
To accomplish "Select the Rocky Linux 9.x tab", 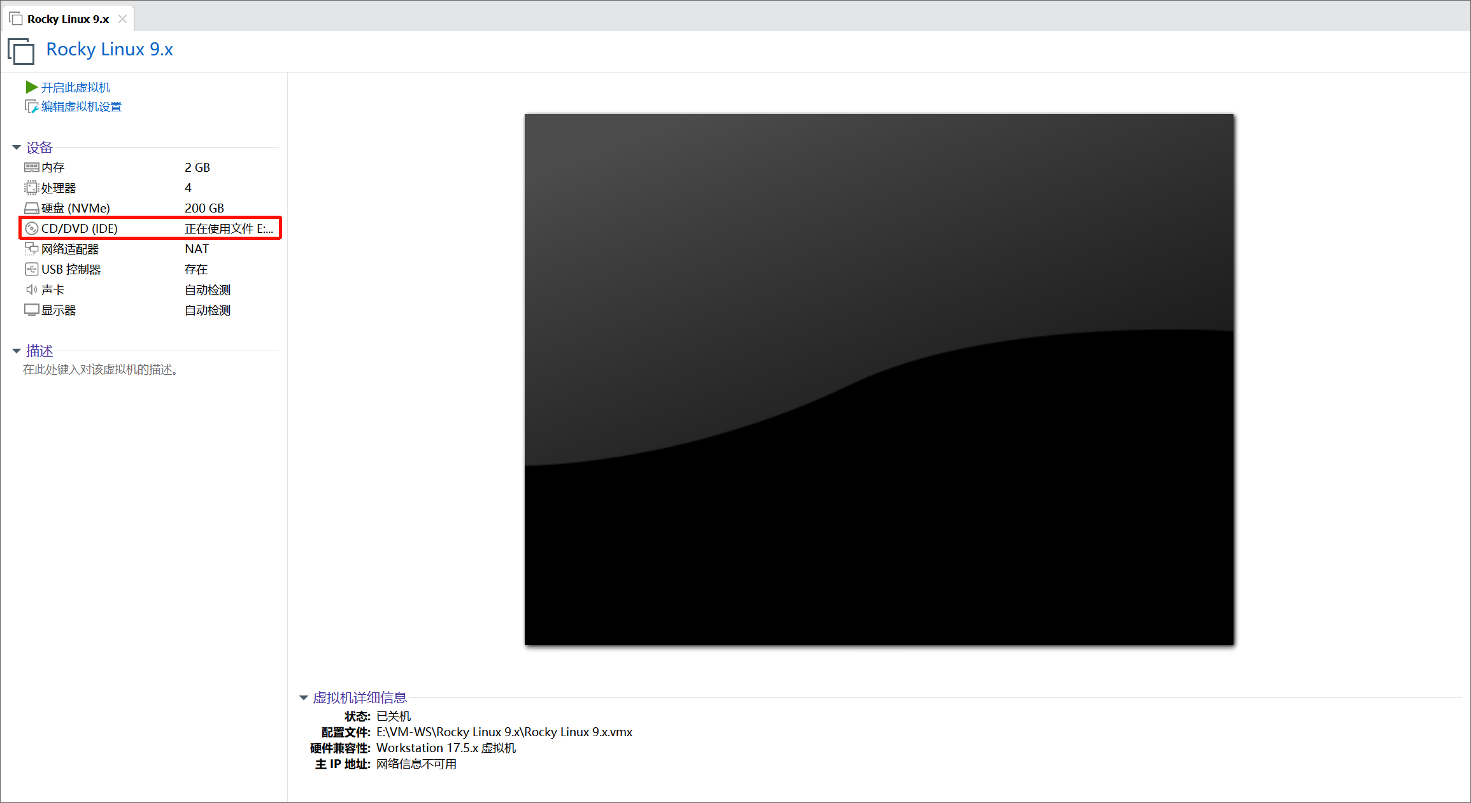I will pos(68,19).
